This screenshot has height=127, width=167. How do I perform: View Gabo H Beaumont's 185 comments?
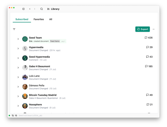(x=149, y=66)
